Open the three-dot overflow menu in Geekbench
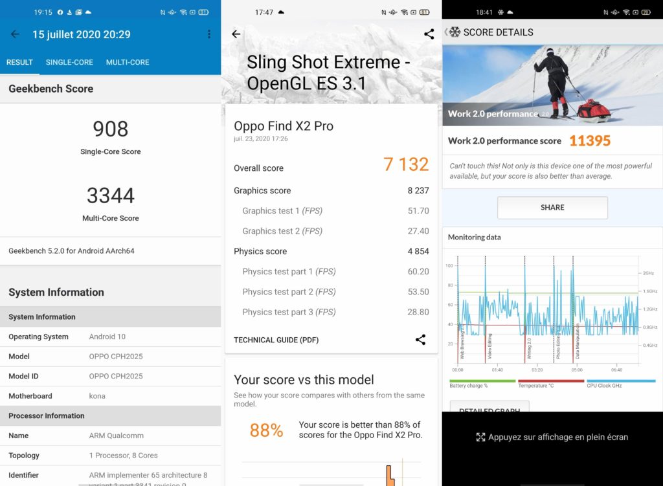Viewport: 663px width, 486px height. click(x=209, y=34)
